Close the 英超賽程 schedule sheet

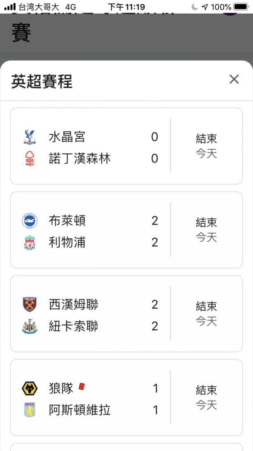234,79
